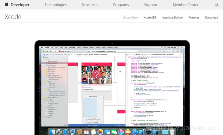The image size is (223, 135).
Task: Open File menu in Xcode menu bar
Action: point(52,48)
